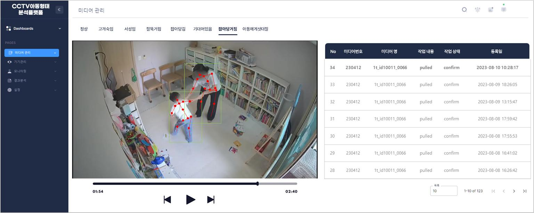
Task: Select the date 2023-08-08 16:26:42
Action: (x=497, y=171)
